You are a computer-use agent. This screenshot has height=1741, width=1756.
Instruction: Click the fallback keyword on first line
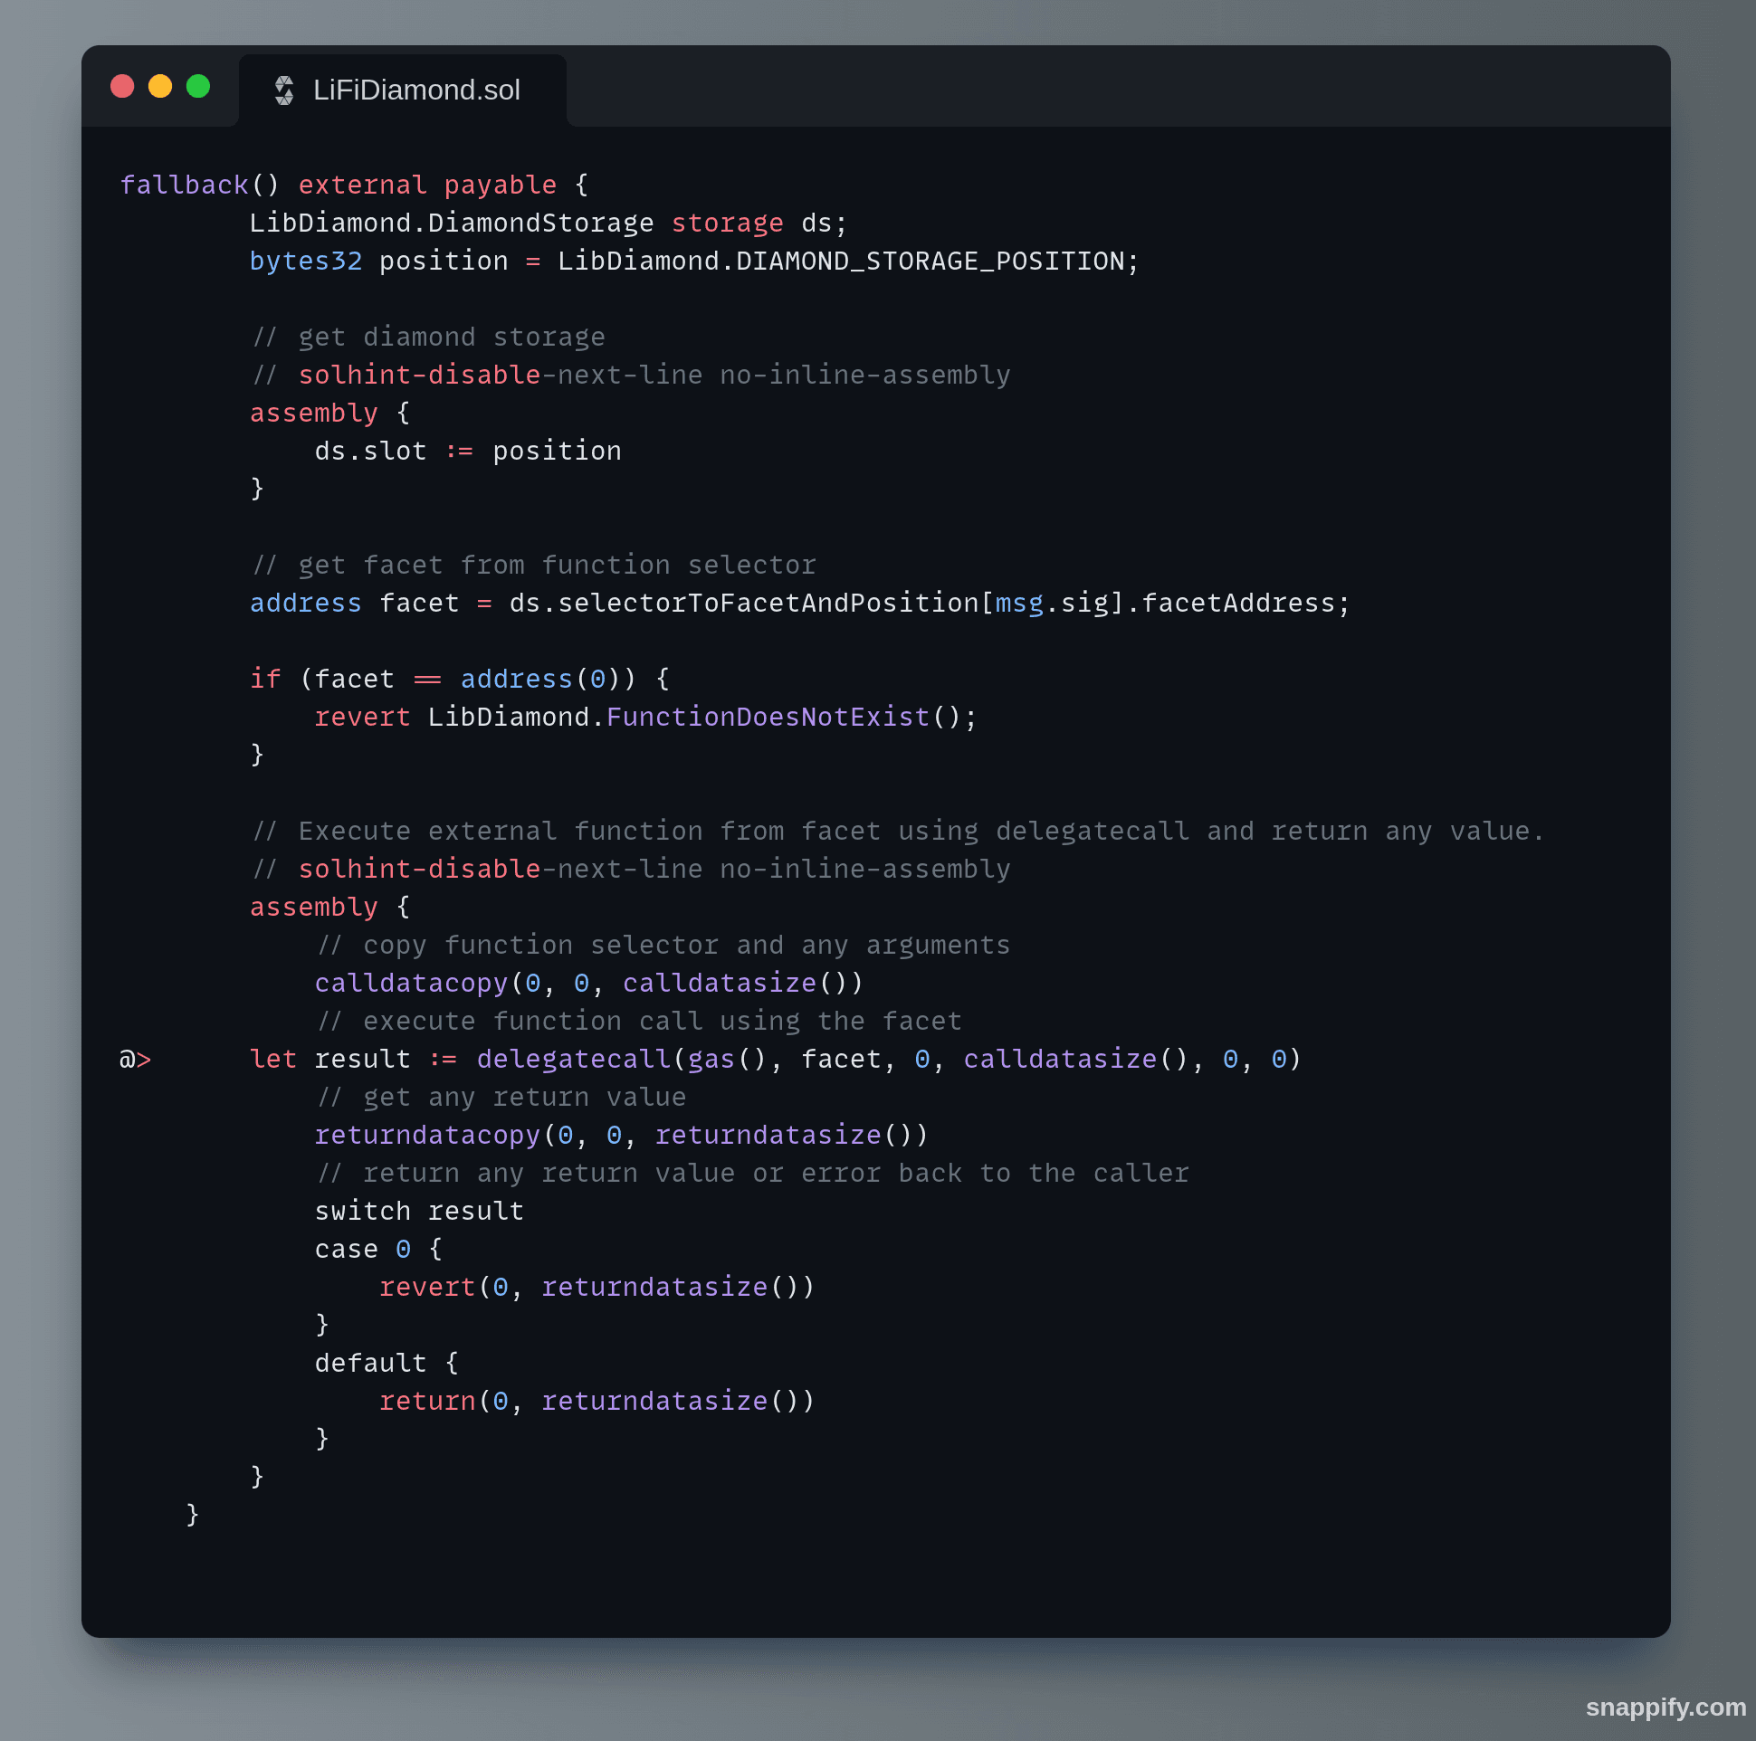pos(184,186)
